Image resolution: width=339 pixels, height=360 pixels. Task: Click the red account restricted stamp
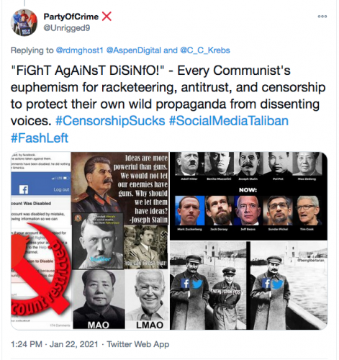[x=41, y=269]
